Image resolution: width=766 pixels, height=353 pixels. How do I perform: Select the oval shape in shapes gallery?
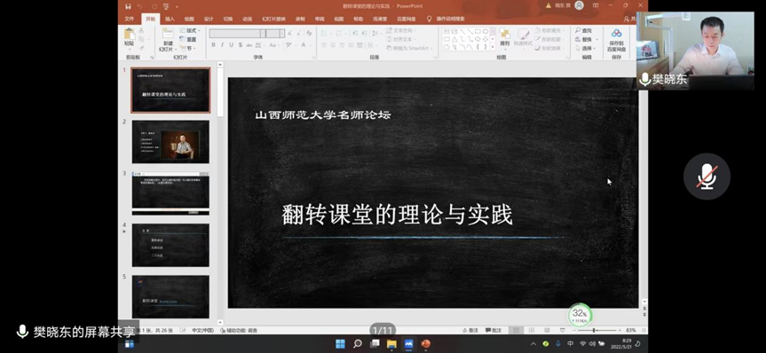pos(486,31)
